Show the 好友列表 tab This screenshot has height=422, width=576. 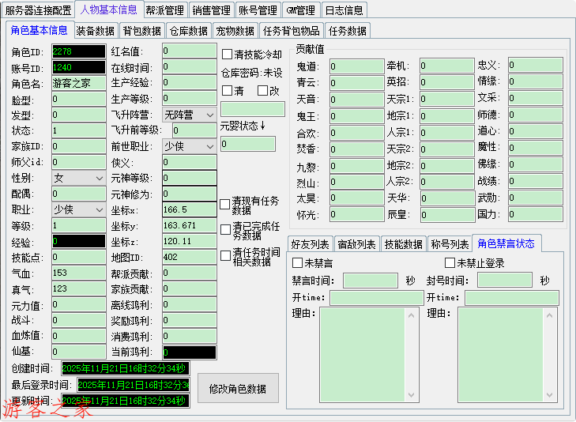coord(311,244)
